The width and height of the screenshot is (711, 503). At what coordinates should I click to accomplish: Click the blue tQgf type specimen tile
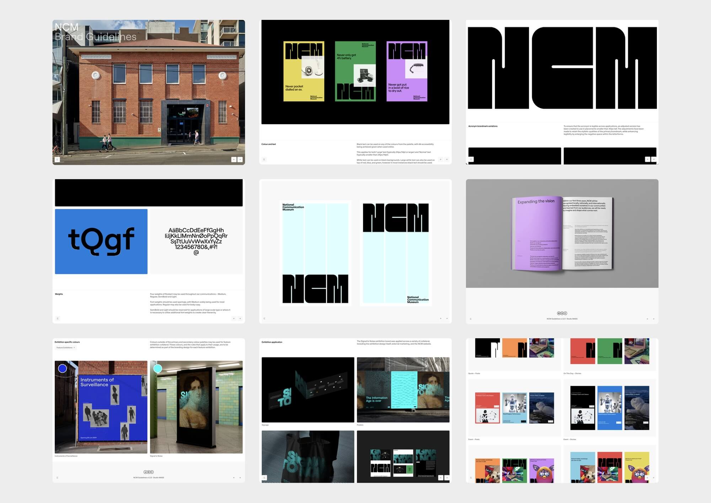point(101,242)
